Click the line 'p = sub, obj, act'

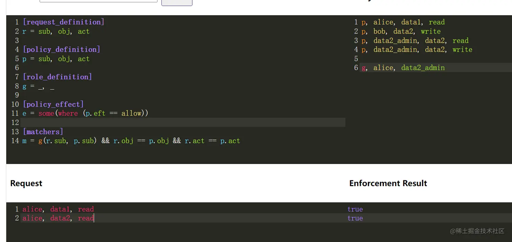click(x=56, y=59)
